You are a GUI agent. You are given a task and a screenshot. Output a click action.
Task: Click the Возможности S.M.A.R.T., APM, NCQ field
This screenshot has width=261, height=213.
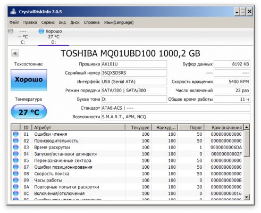175,117
